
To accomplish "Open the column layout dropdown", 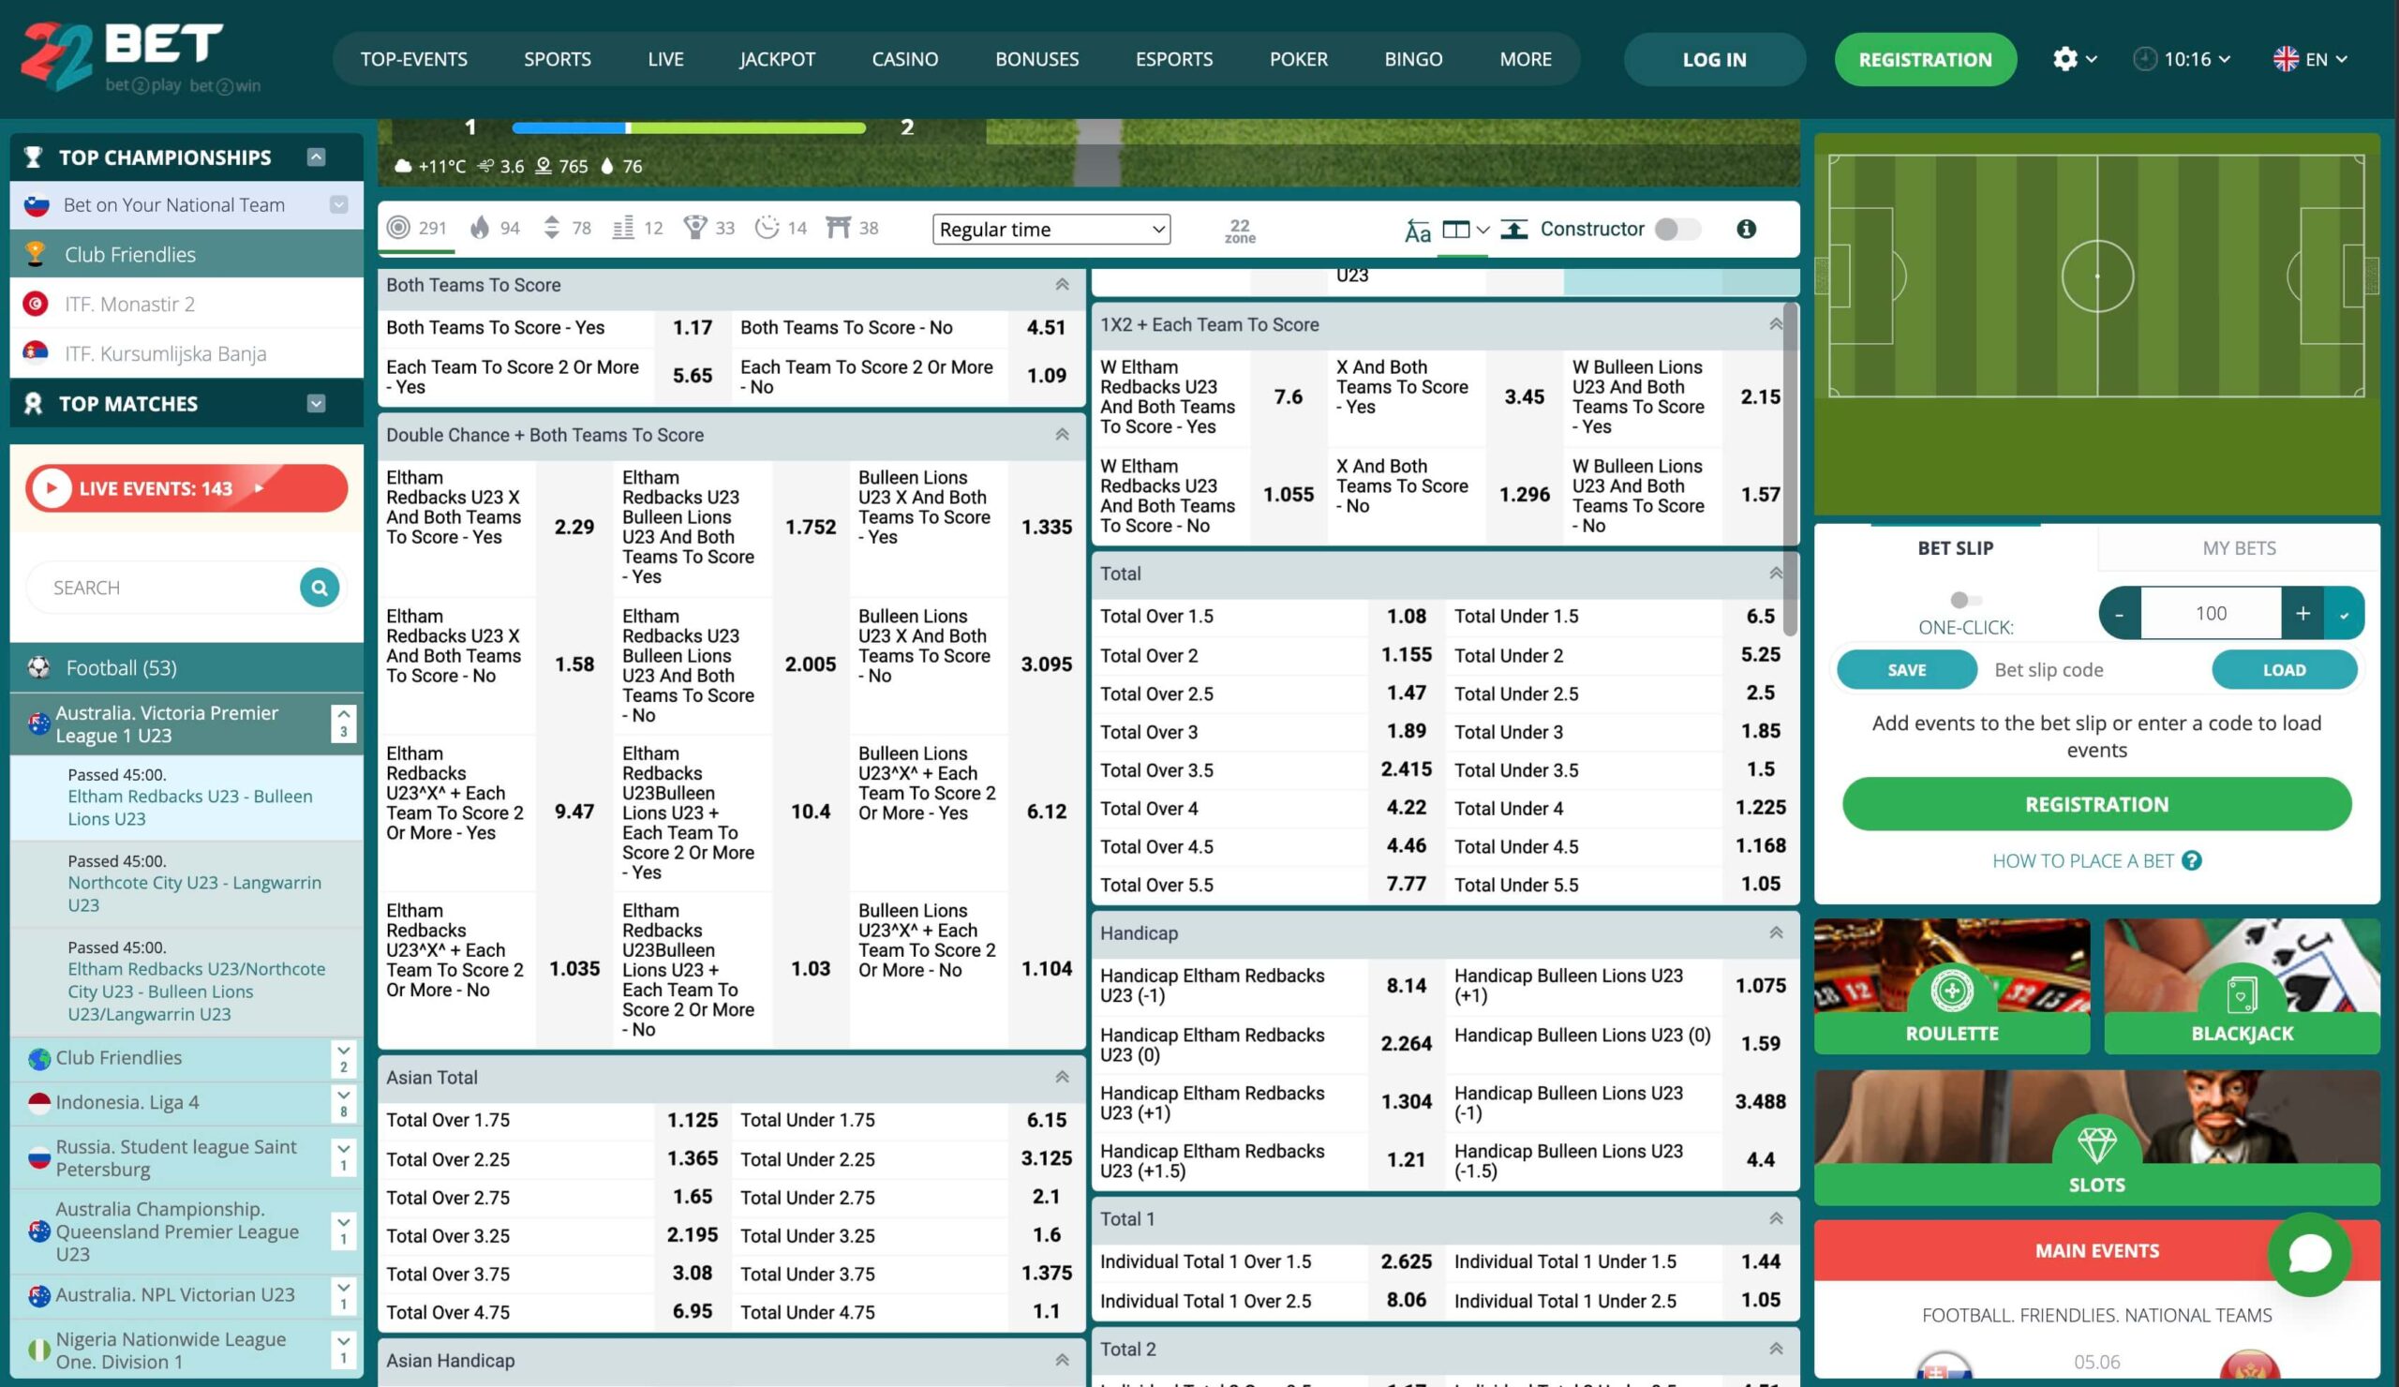I will pyautogui.click(x=1466, y=230).
